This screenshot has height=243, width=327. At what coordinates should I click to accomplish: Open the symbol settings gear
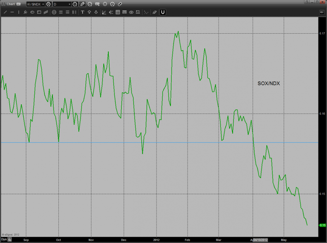48,4
